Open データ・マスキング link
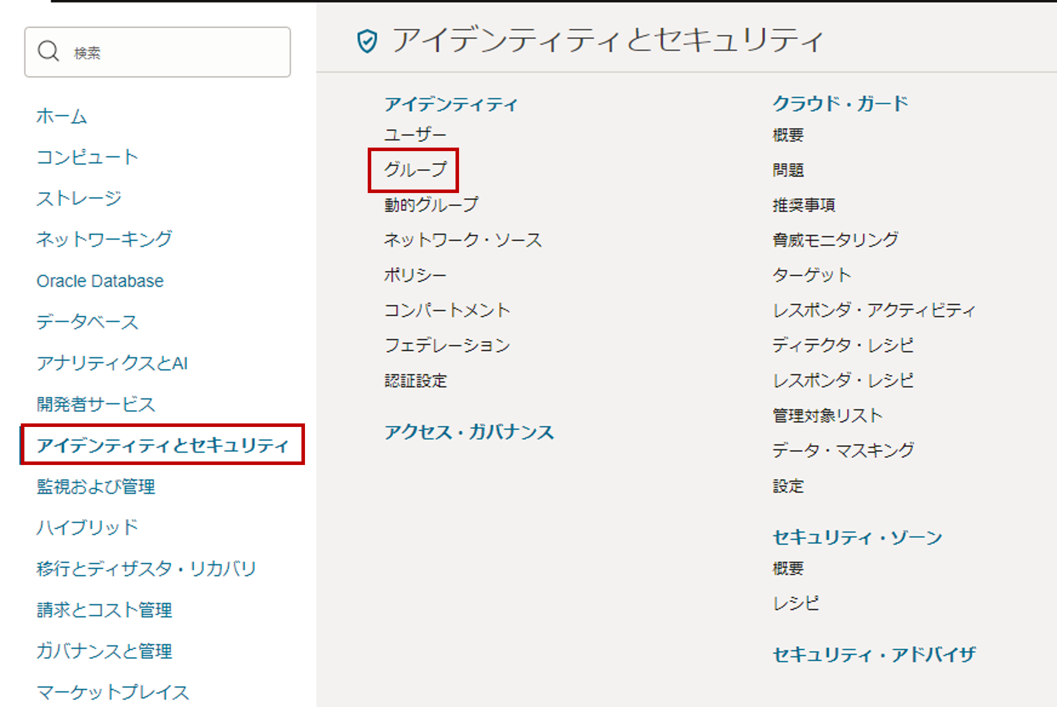The height and width of the screenshot is (707, 1057). pyautogui.click(x=843, y=451)
